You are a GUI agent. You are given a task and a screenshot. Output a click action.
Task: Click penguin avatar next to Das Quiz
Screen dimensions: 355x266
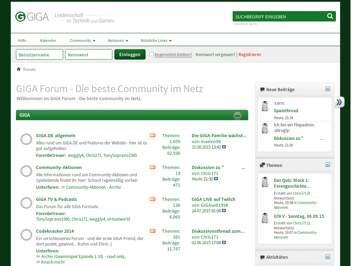pyautogui.click(x=265, y=182)
